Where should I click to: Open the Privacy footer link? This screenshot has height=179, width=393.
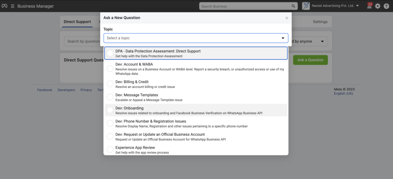86,90
